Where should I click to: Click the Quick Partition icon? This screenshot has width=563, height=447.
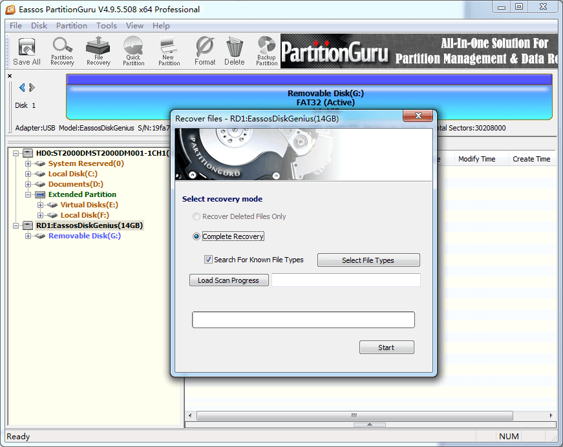click(133, 51)
